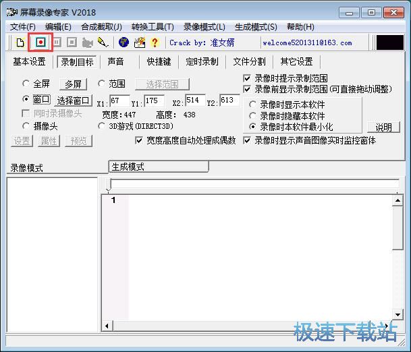Click the camera toolbar icon
The height and width of the screenshot is (352, 411).
(x=87, y=42)
